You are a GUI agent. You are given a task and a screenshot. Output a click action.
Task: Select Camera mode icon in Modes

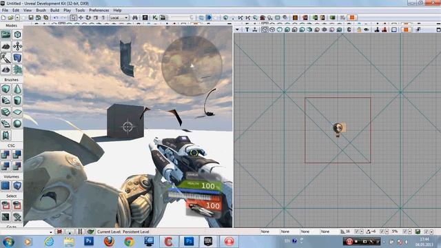(6, 34)
